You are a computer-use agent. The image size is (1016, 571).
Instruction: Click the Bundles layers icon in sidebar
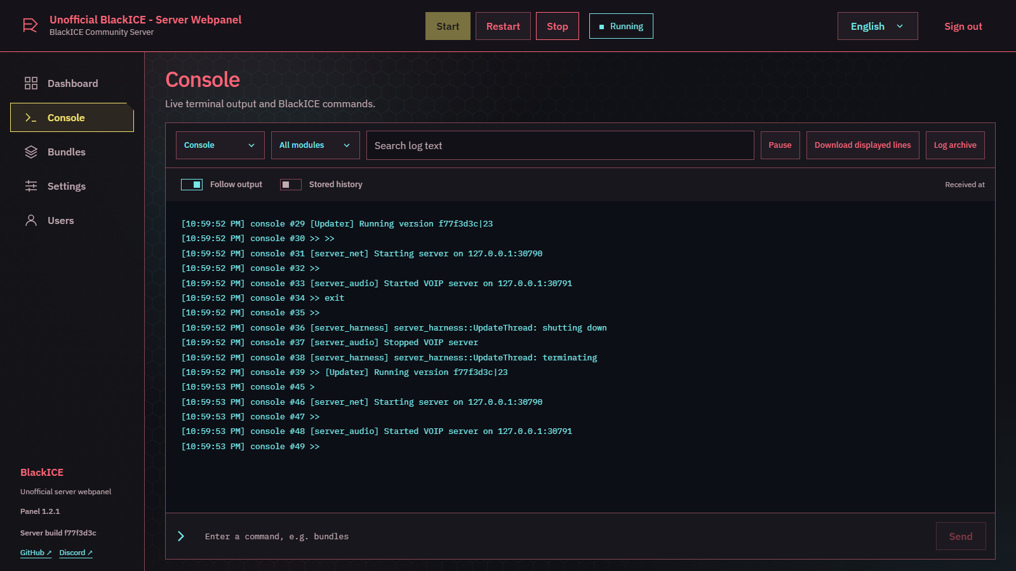point(31,152)
